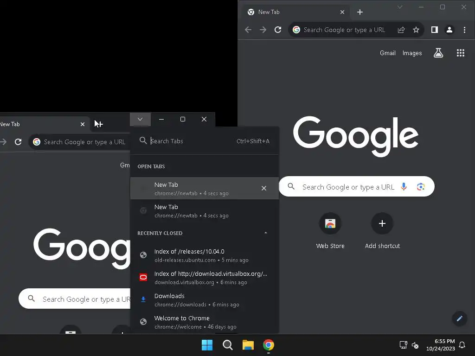Customize this page pencil icon
The height and width of the screenshot is (356, 475).
[460, 318]
